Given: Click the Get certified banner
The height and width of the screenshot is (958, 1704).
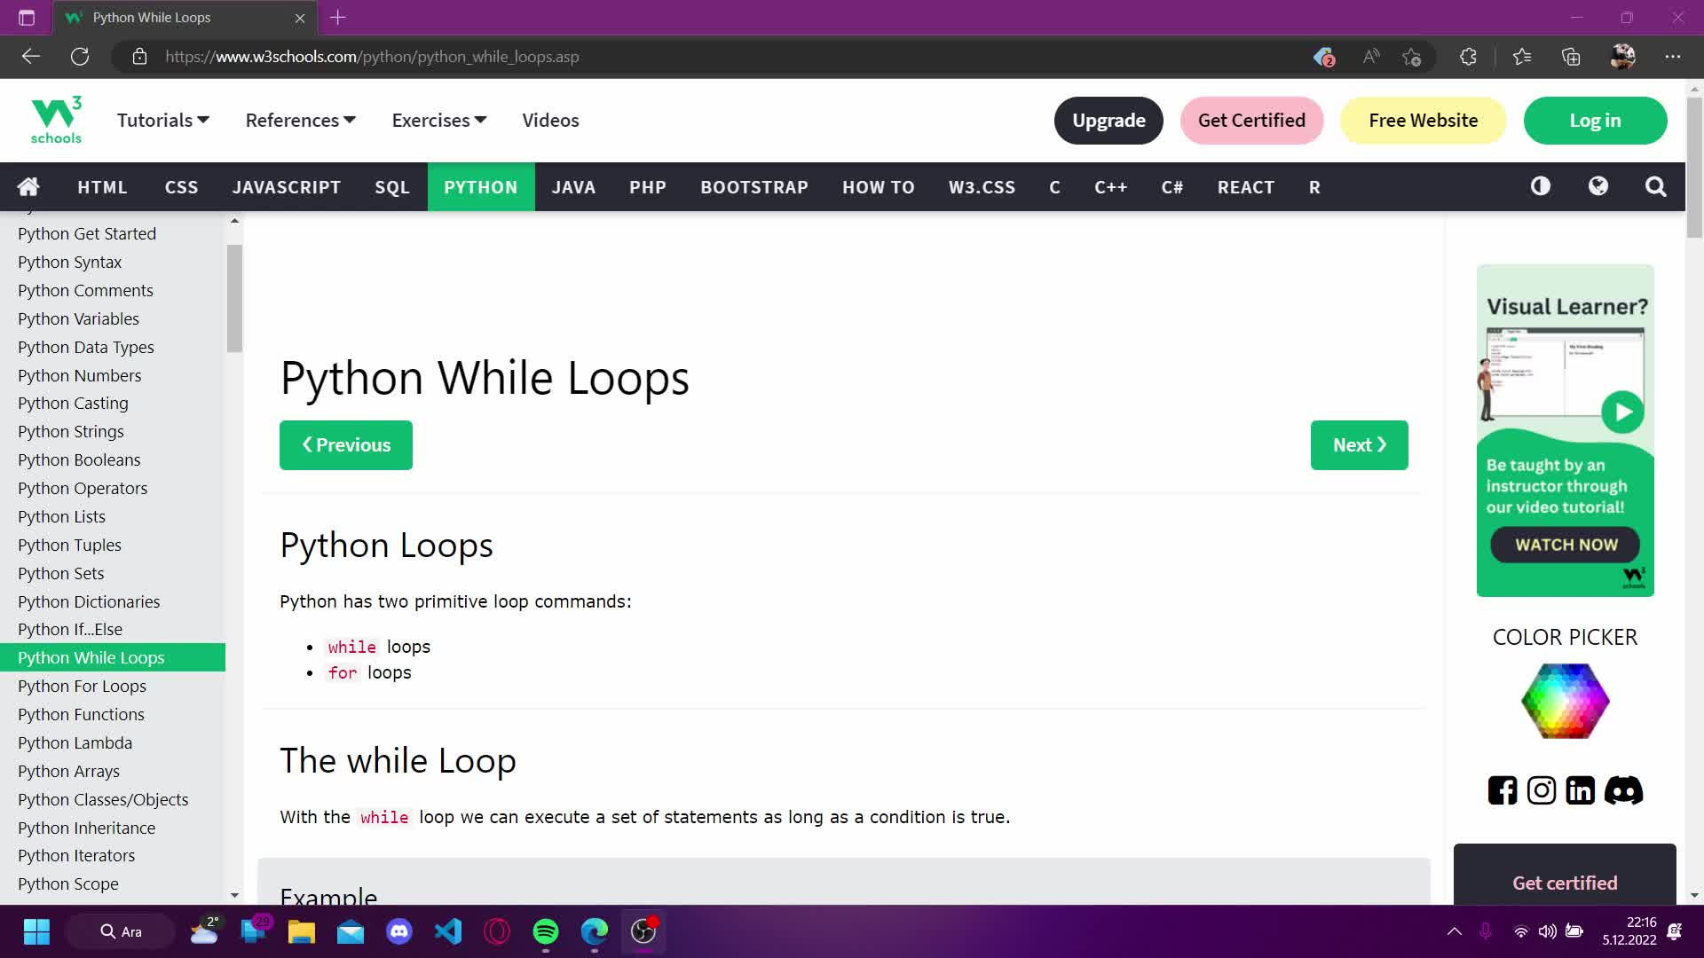Looking at the screenshot, I should (x=1565, y=875).
